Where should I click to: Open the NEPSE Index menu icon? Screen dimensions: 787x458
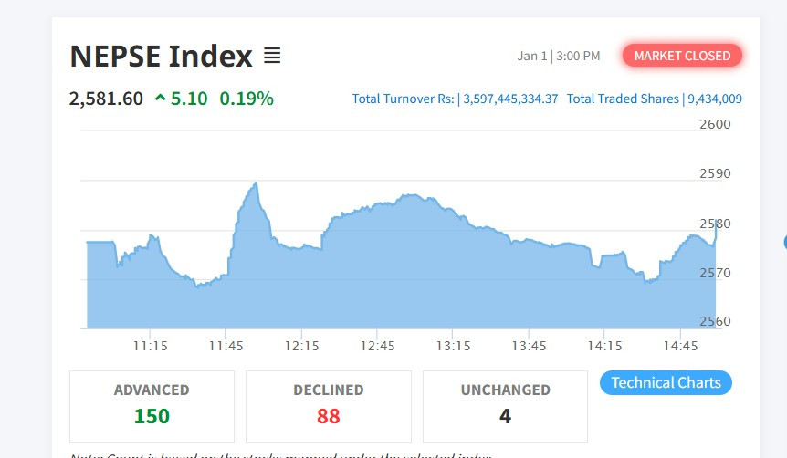coord(272,57)
